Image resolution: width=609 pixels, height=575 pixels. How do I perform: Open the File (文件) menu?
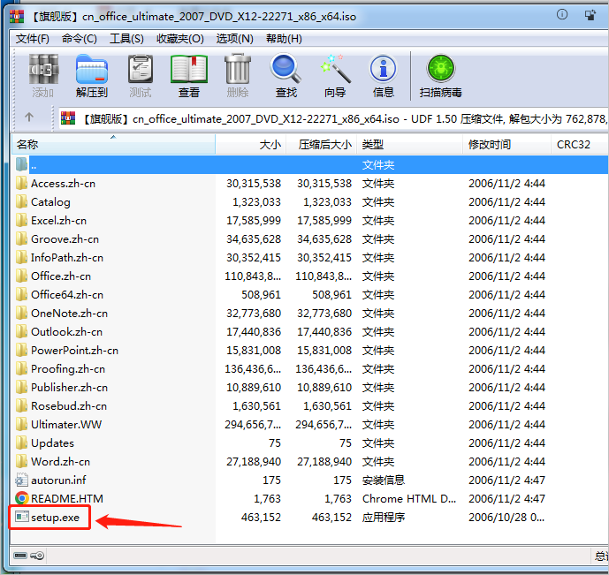33,38
